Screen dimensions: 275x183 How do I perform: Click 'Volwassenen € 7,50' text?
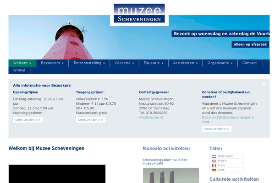pos(92,99)
